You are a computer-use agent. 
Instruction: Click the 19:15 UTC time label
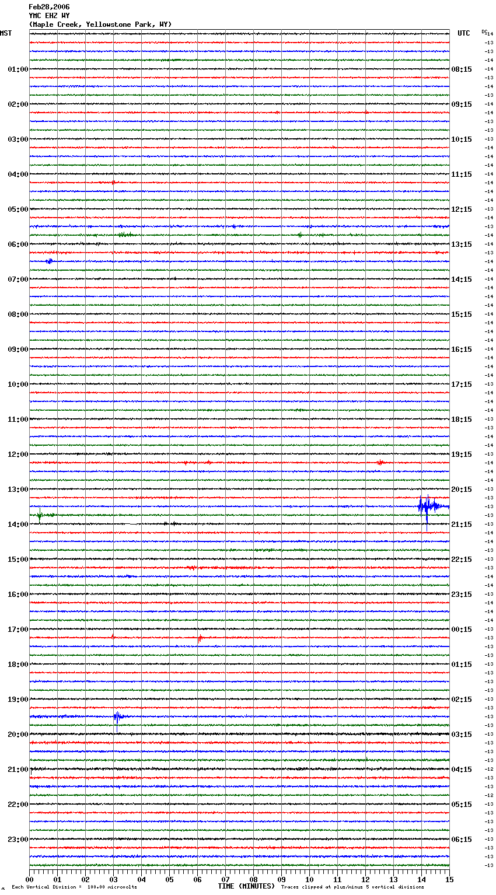pyautogui.click(x=462, y=455)
